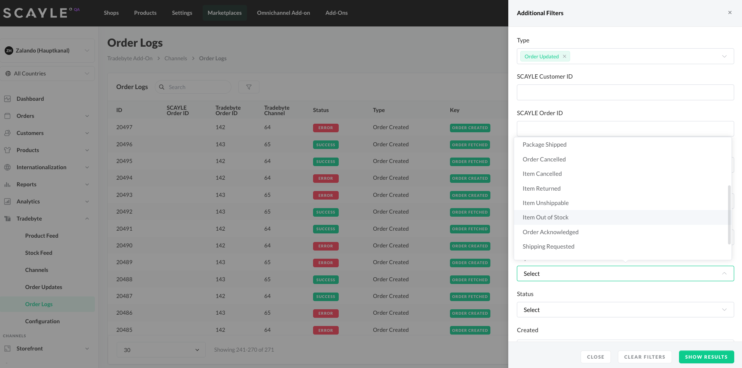Remove the Order Updated tag
Screen dimensions: 742x368
tap(565, 56)
